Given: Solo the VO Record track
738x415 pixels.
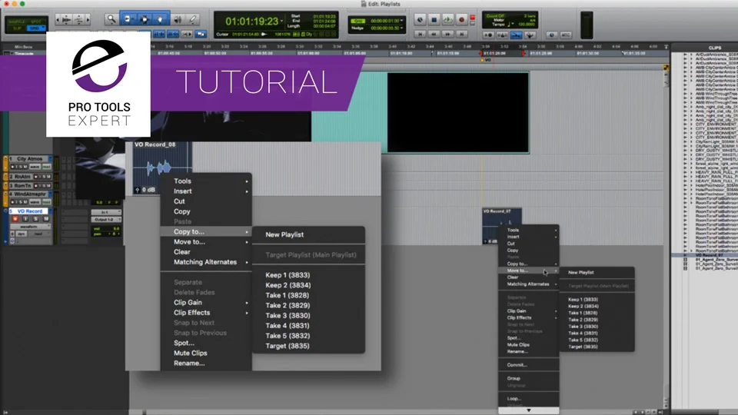Looking at the screenshot, I should click(x=36, y=219).
